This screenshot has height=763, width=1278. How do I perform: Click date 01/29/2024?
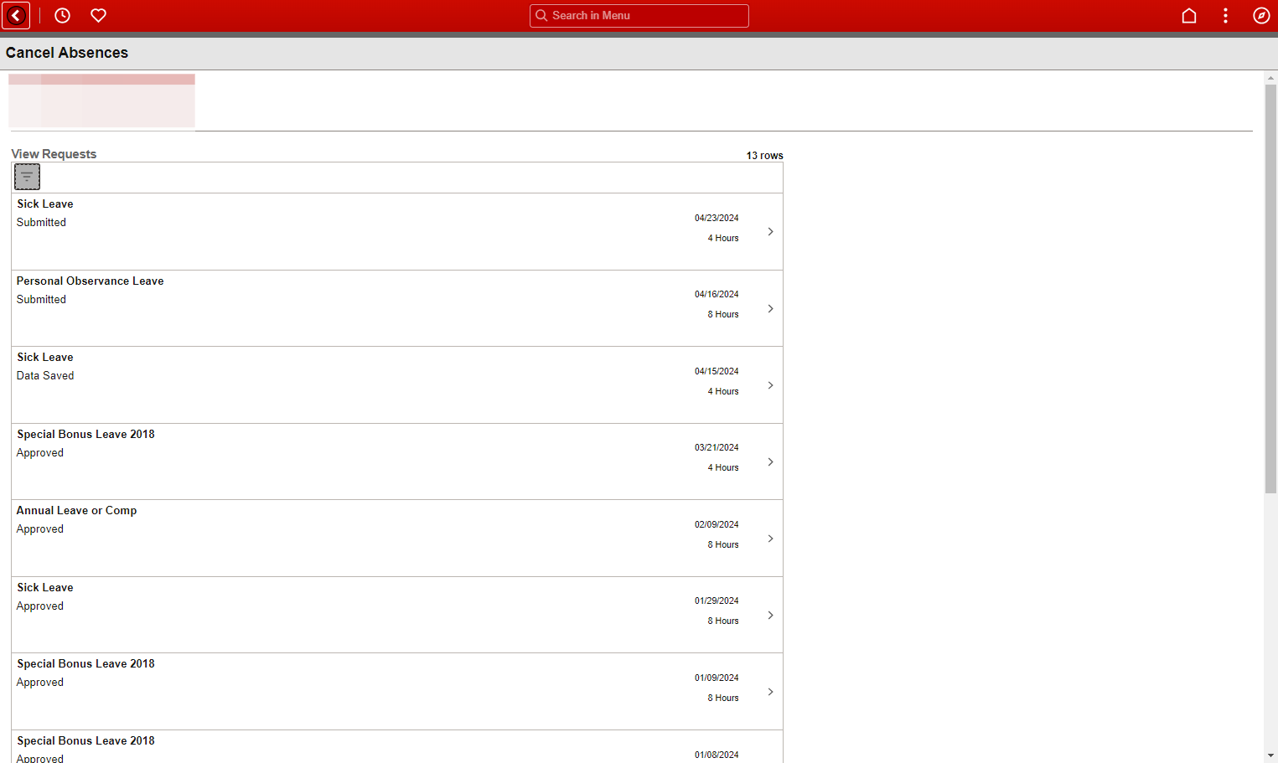(717, 601)
